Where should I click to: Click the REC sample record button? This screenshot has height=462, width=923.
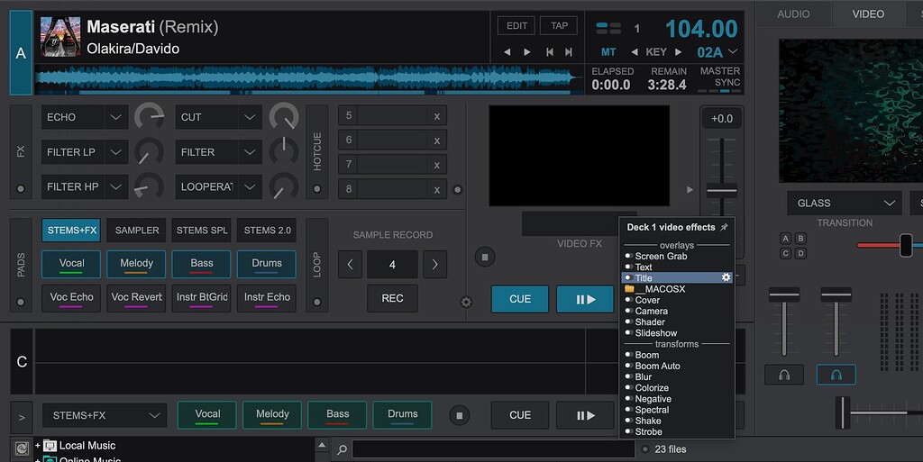point(392,299)
